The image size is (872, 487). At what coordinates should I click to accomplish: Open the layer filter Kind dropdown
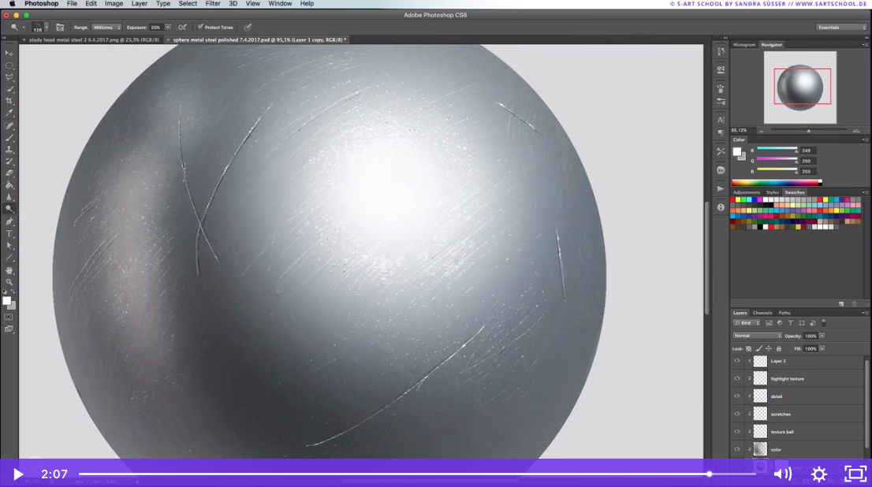(747, 322)
